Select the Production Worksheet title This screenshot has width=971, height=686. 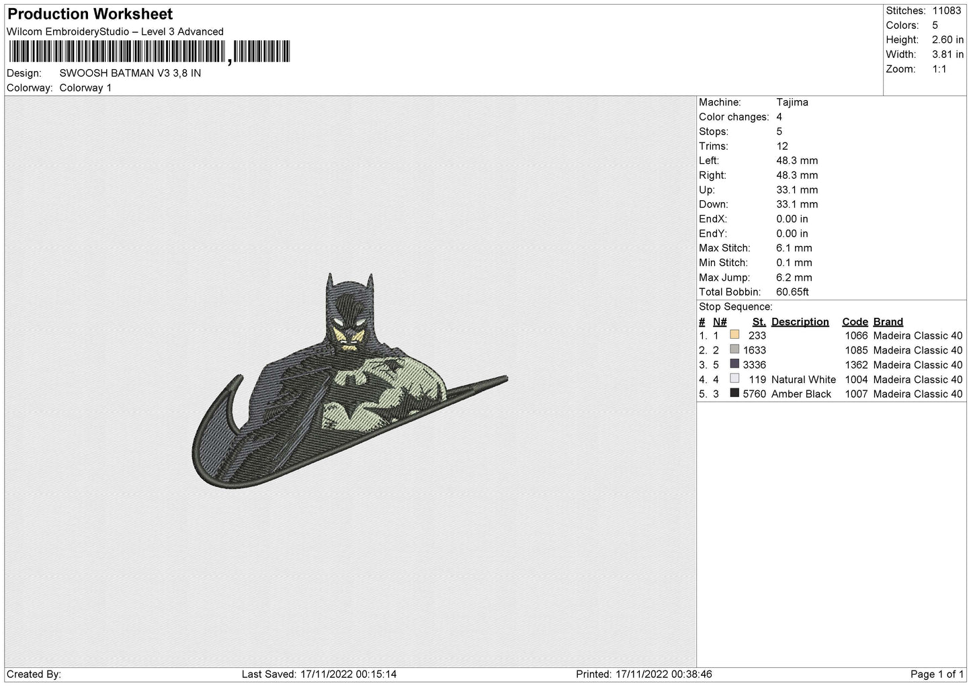[90, 14]
